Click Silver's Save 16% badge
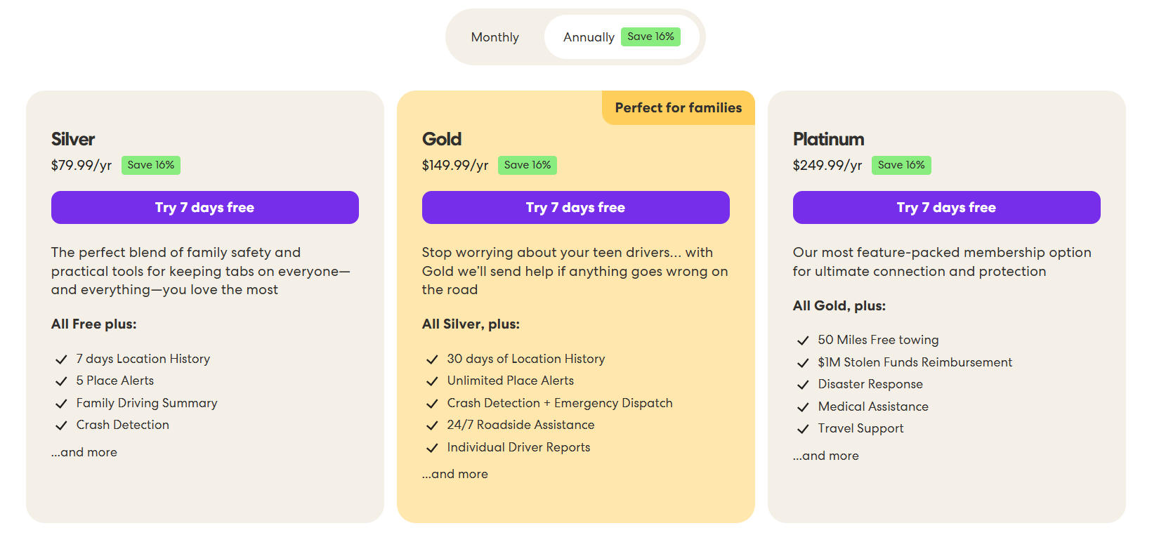Screen dimensions: 1159x535 150,165
